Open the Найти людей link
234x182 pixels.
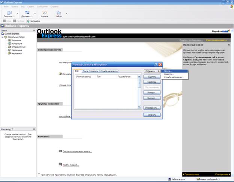pos(71,165)
